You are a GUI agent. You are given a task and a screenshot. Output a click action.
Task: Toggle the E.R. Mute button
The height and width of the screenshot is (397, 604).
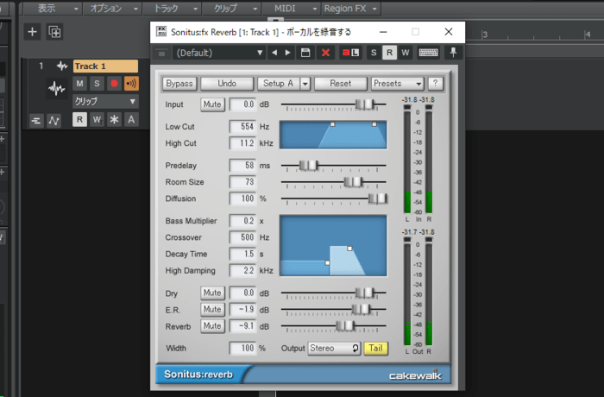(x=212, y=310)
